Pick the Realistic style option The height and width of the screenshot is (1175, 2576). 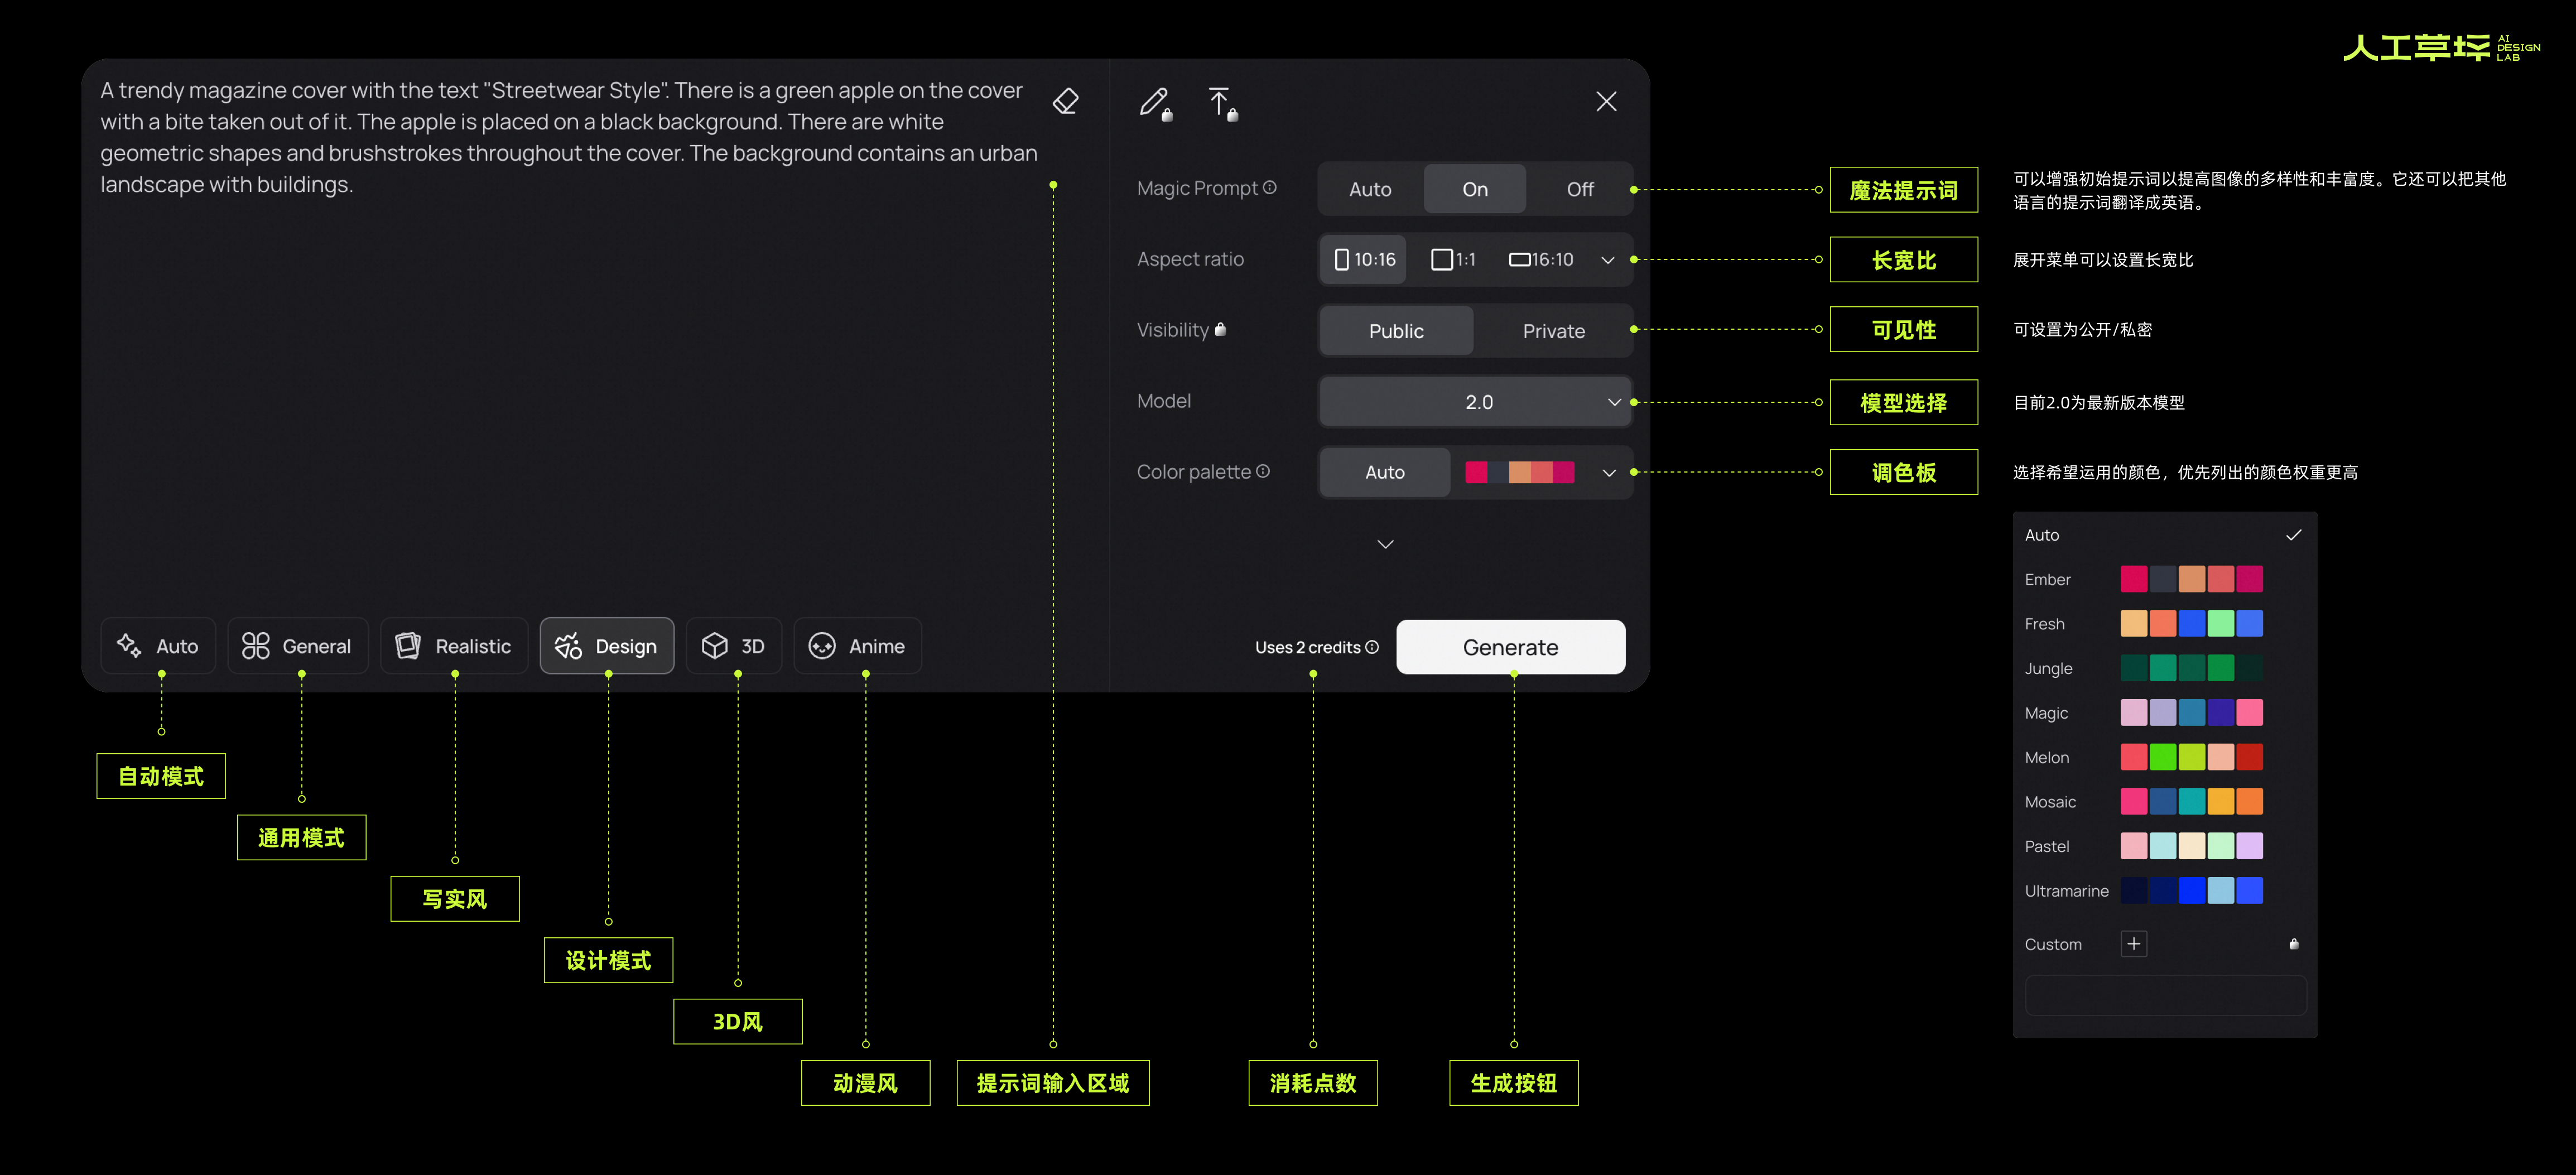tap(454, 646)
